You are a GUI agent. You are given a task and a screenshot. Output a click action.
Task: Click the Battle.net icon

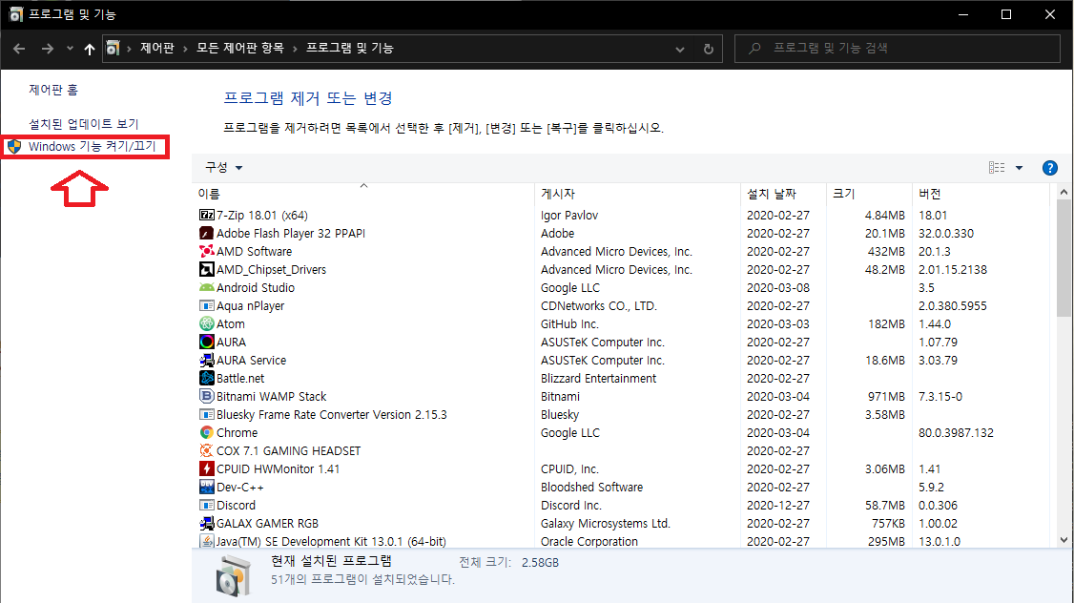(x=206, y=378)
